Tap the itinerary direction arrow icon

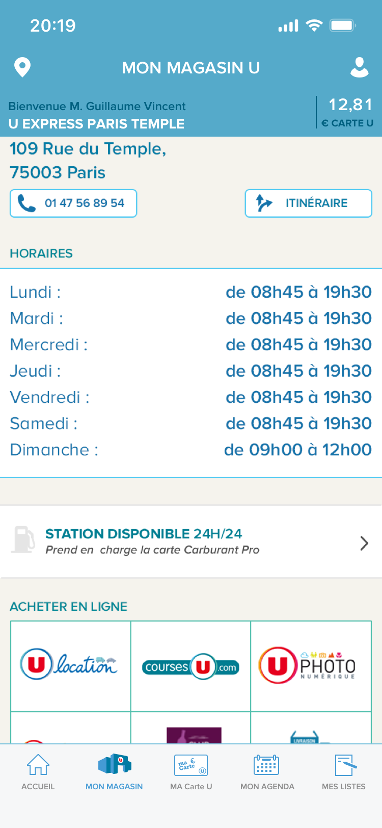click(264, 203)
